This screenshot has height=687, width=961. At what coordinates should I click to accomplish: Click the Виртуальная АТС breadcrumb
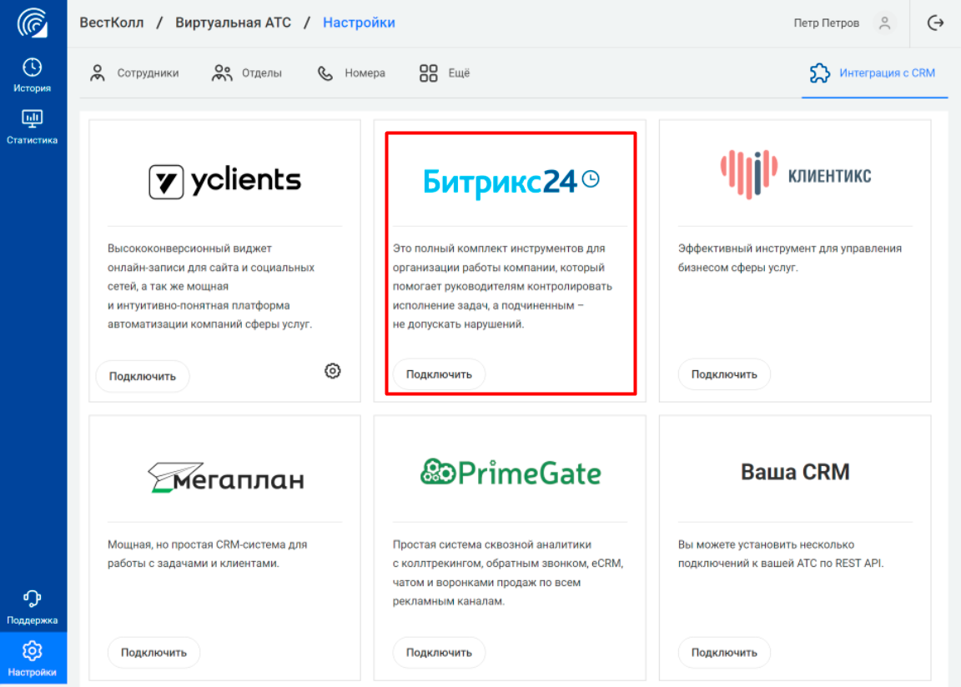(233, 23)
